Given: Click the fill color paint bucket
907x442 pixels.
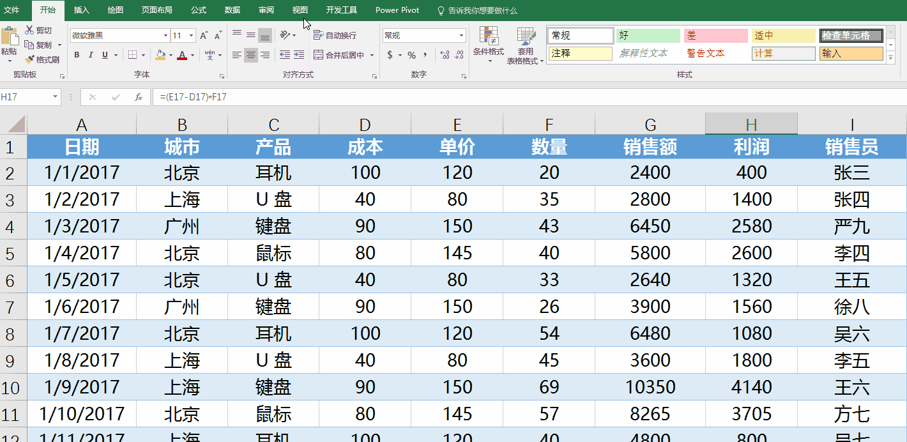Looking at the screenshot, I should coord(160,55).
